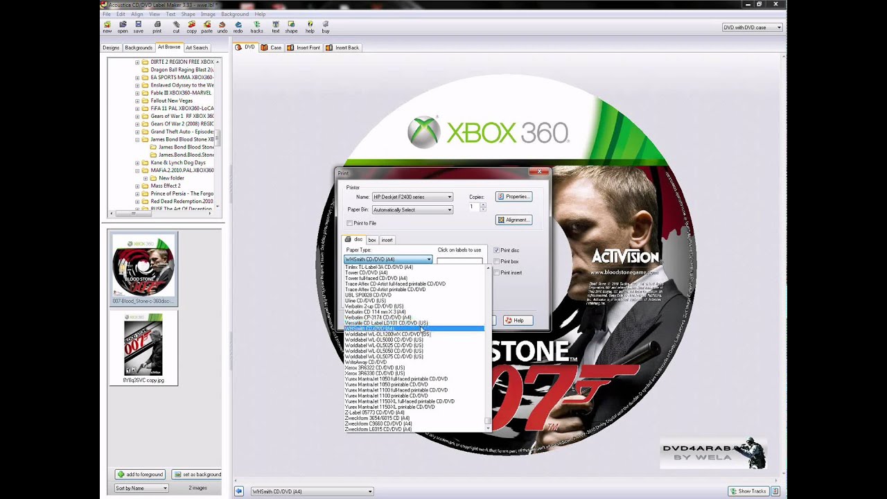Click the Show Tracks button
887x499 pixels.
coord(748,491)
